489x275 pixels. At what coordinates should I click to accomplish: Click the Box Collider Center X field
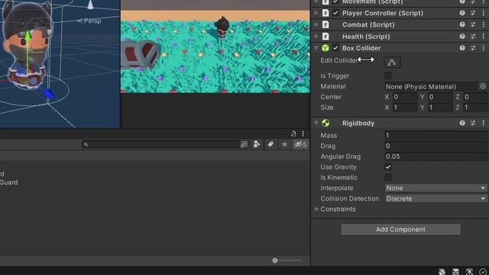[x=405, y=97]
